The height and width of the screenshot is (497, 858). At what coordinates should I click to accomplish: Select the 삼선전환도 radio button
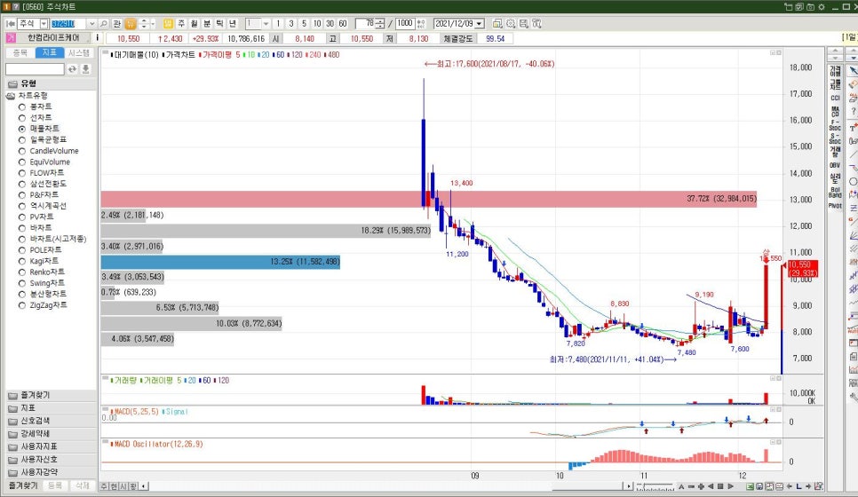point(22,184)
